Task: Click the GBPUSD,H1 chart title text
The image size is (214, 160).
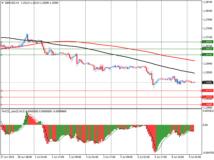Action: click(x=12, y=3)
